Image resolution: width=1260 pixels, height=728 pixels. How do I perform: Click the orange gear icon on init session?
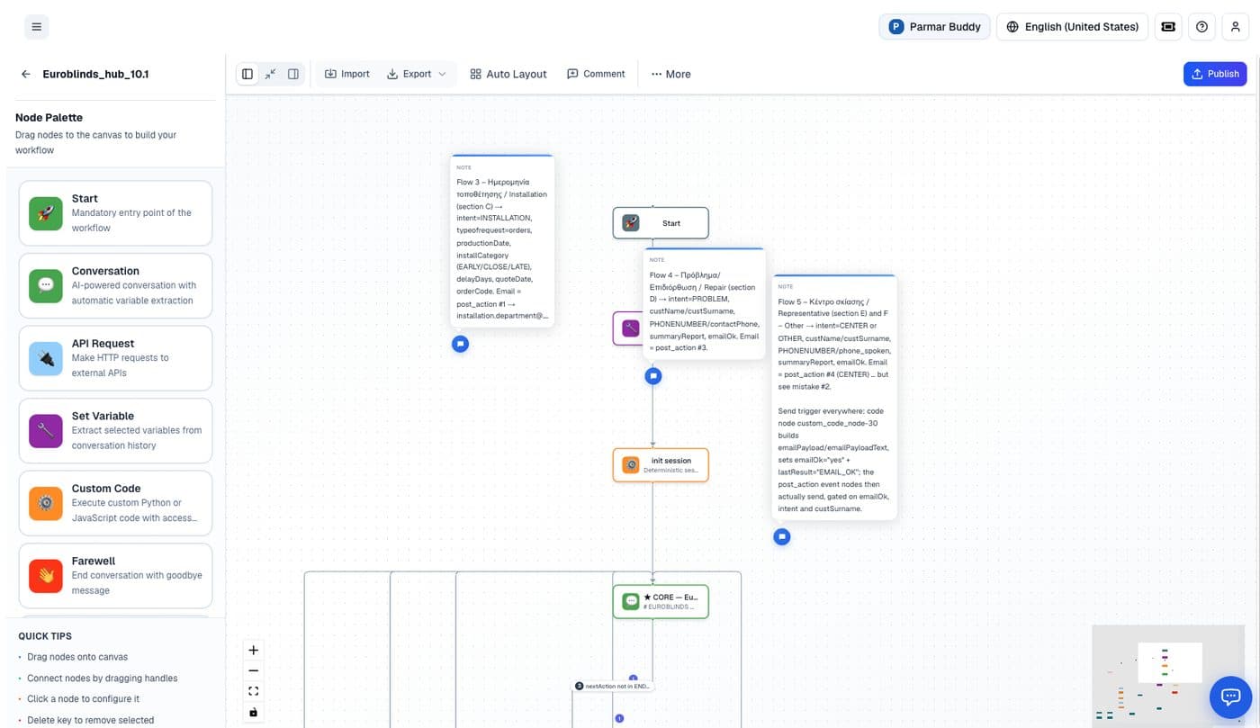tap(631, 465)
